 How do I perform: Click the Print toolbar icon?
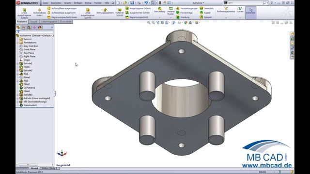pos(139,3)
